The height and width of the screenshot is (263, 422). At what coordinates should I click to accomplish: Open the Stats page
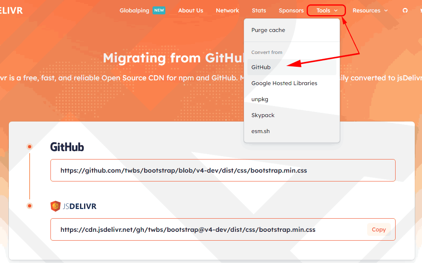259,10
